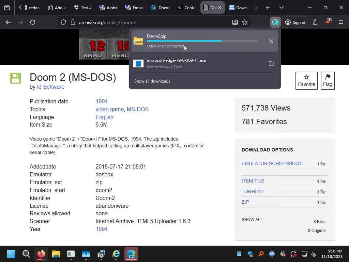Switch to the Assist tab

[x=109, y=8]
